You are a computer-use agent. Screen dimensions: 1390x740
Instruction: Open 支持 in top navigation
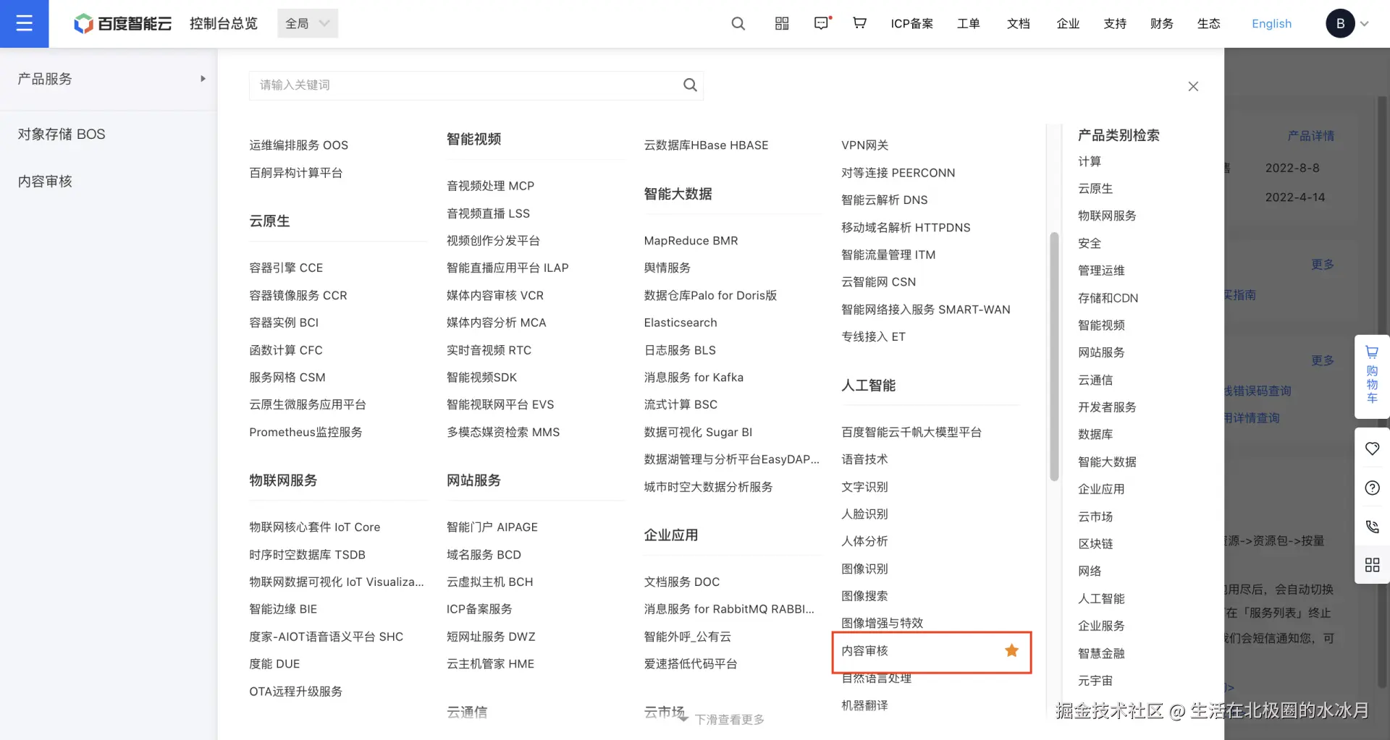[1115, 24]
